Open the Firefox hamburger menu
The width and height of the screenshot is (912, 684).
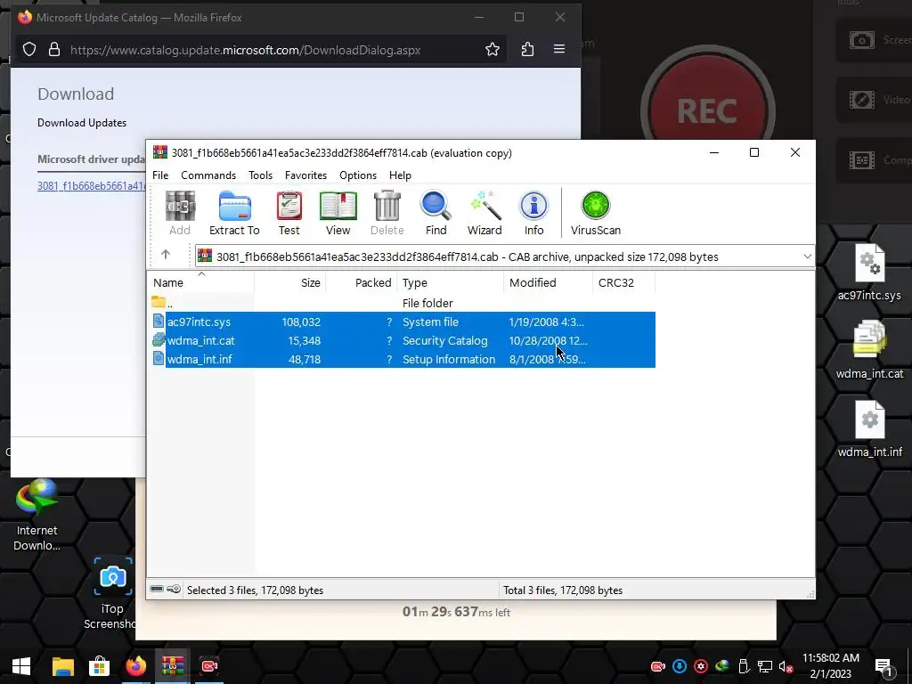[559, 50]
